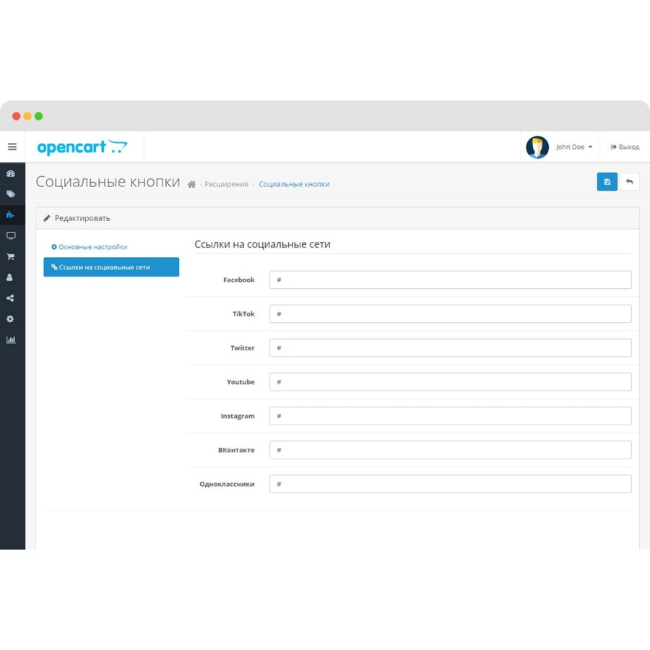Screen dimensions: 650x650
Task: Open the Design monitor sidebar icon
Action: [11, 235]
